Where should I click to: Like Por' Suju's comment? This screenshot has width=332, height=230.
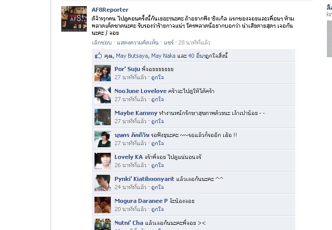[x=157, y=77]
